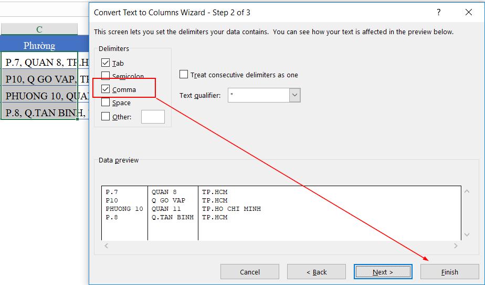Click the Other delimiter text field

coord(153,117)
